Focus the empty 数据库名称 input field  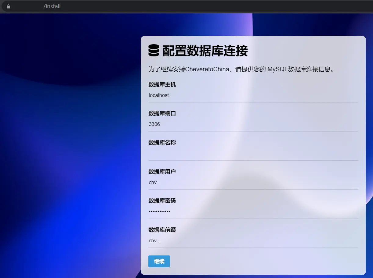point(253,153)
